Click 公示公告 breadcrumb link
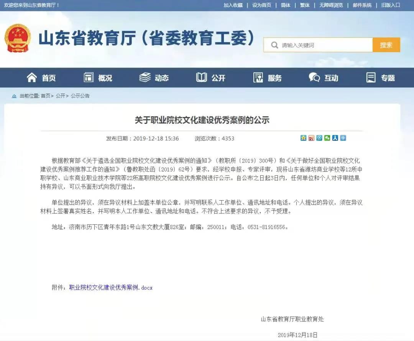The width and height of the screenshot is (414, 341). pos(80,96)
